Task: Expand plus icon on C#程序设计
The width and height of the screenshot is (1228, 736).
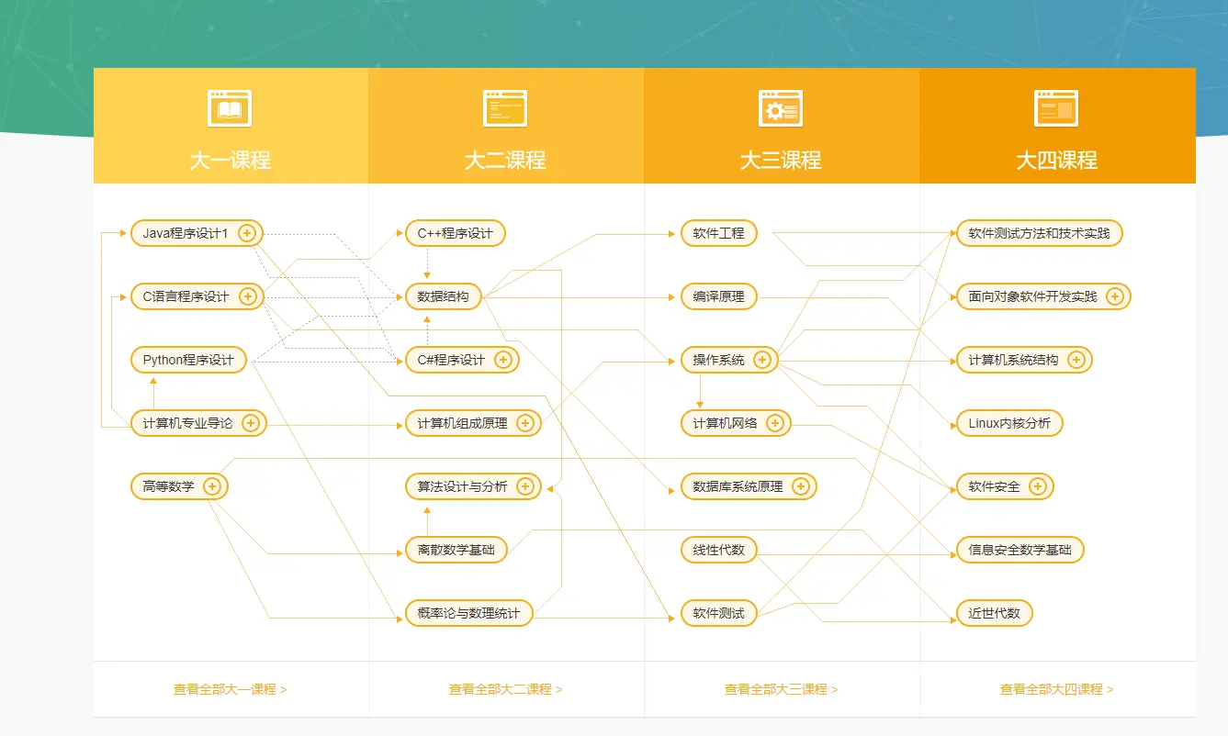Action: point(502,360)
